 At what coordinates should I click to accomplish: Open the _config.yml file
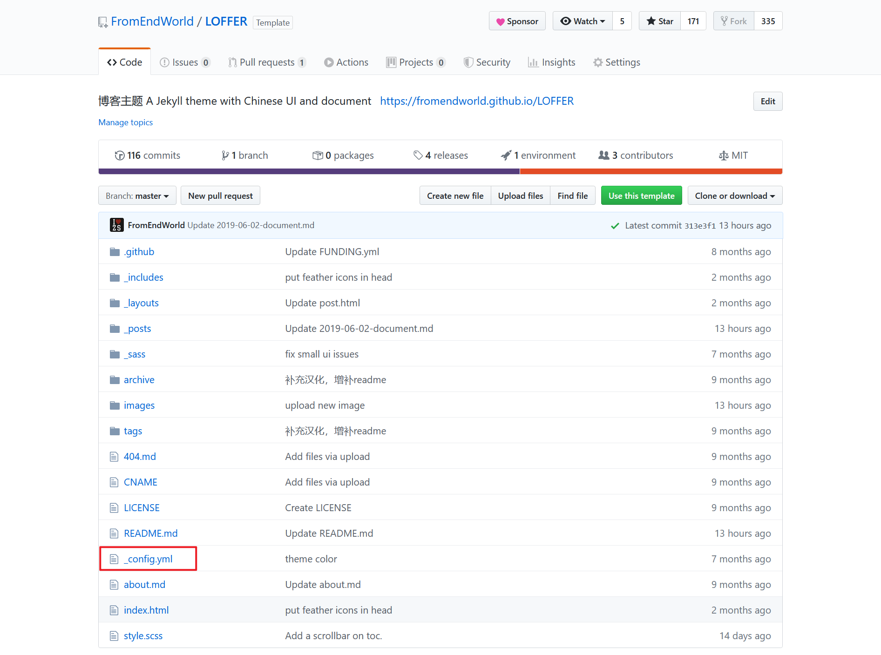click(x=148, y=559)
